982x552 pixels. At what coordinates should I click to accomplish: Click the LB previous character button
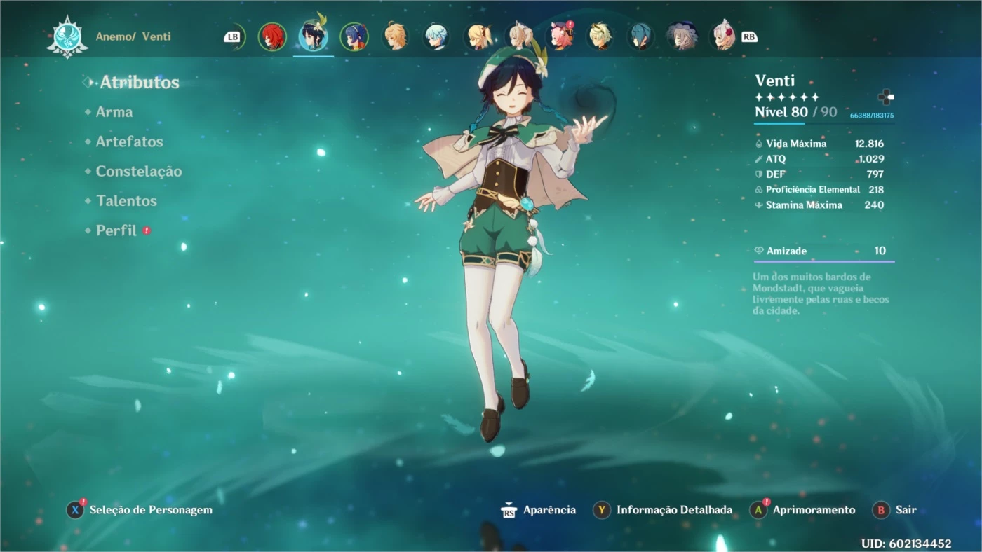[233, 36]
